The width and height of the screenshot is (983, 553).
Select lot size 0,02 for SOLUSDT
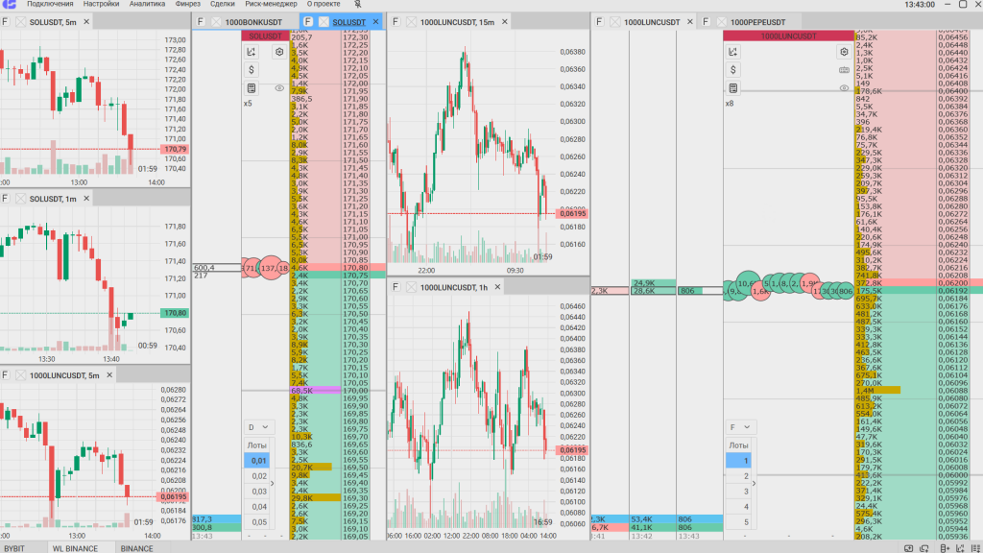[257, 476]
